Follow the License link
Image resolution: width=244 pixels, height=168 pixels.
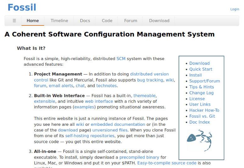pyautogui.click(x=197, y=99)
